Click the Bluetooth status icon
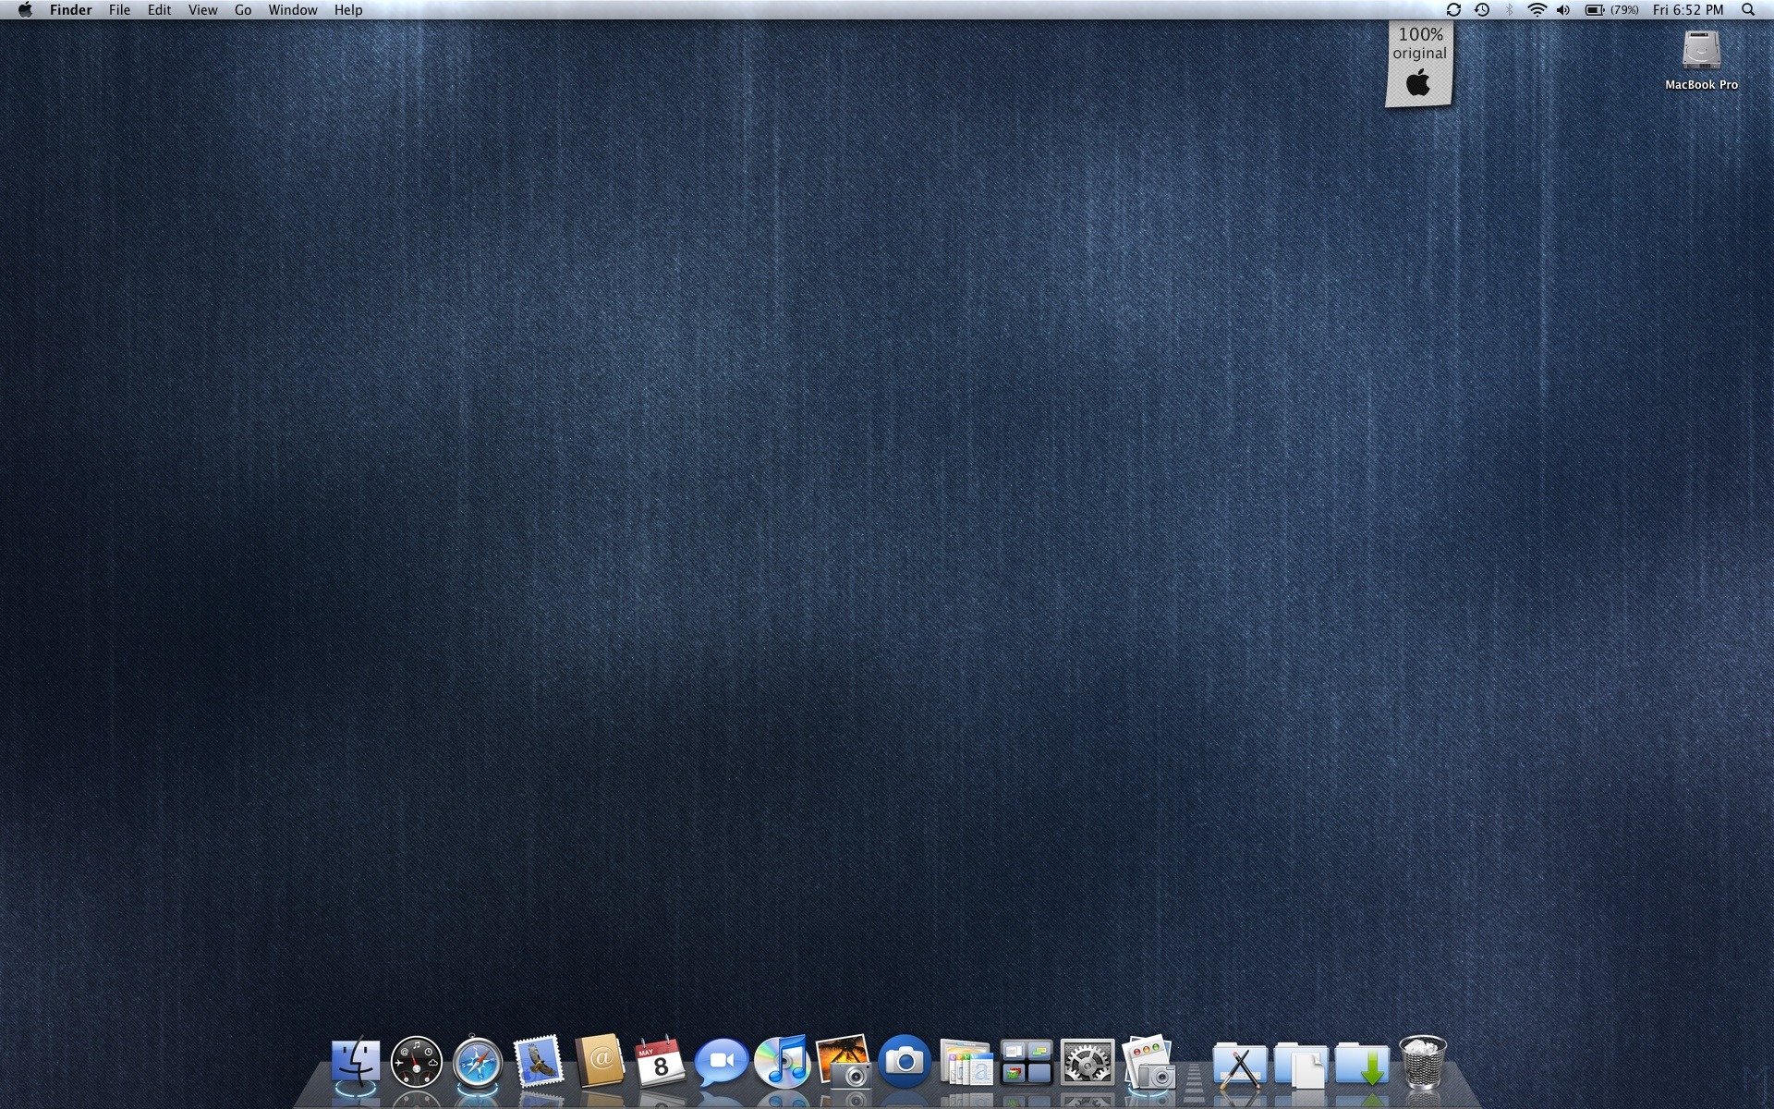The width and height of the screenshot is (1774, 1109). click(x=1510, y=10)
